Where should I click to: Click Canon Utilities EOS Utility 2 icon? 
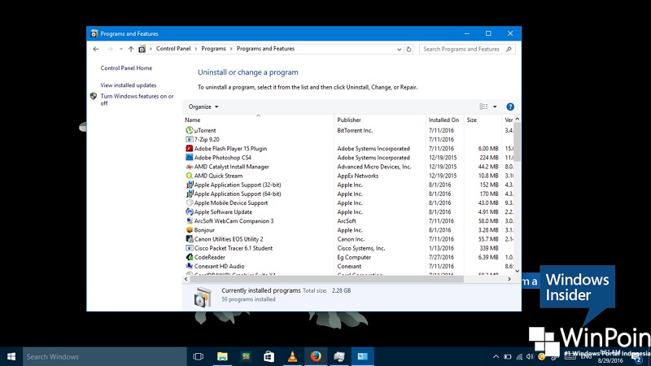tap(190, 239)
